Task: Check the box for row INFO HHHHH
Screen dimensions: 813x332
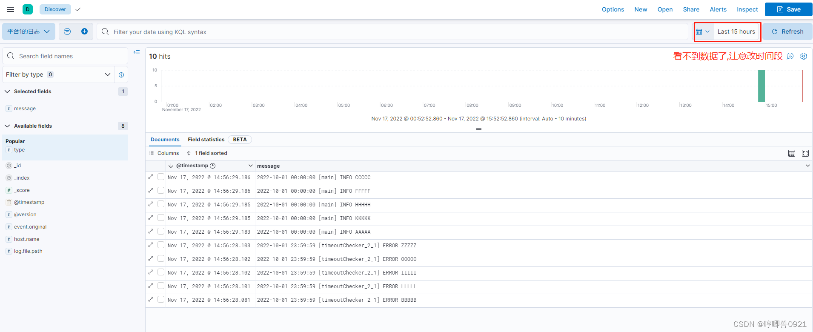Action: [161, 204]
